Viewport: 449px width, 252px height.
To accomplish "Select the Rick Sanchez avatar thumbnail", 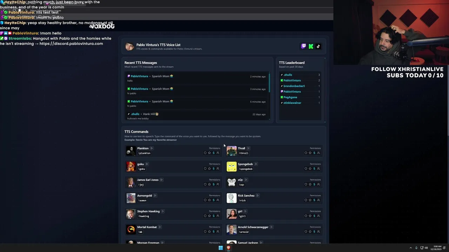I will 232,198.
